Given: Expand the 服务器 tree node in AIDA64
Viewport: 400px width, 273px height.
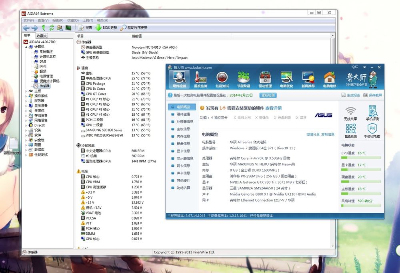Looking at the screenshot, I should (26, 101).
